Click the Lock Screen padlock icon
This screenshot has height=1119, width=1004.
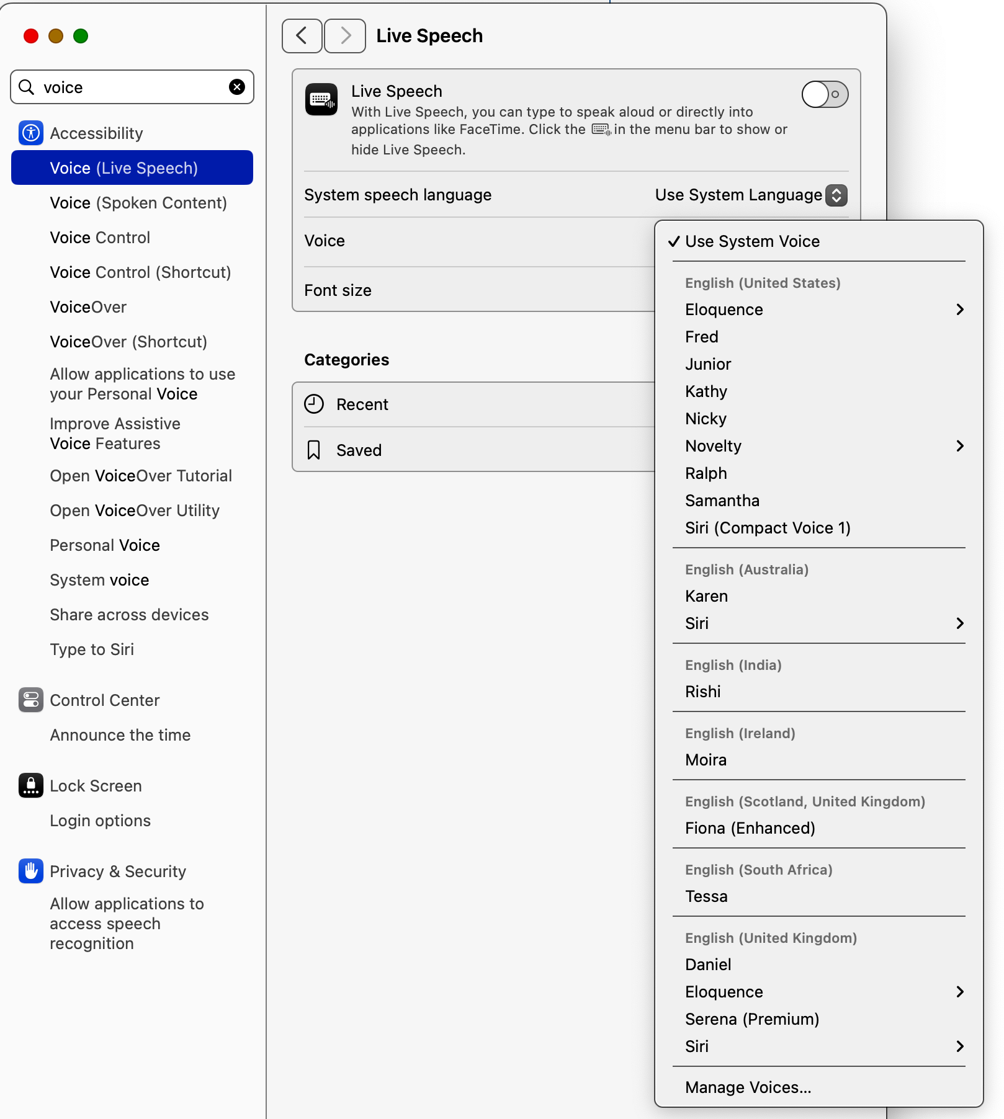pos(30,785)
